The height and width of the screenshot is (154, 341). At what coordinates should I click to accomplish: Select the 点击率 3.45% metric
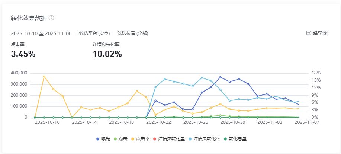[x=23, y=54]
